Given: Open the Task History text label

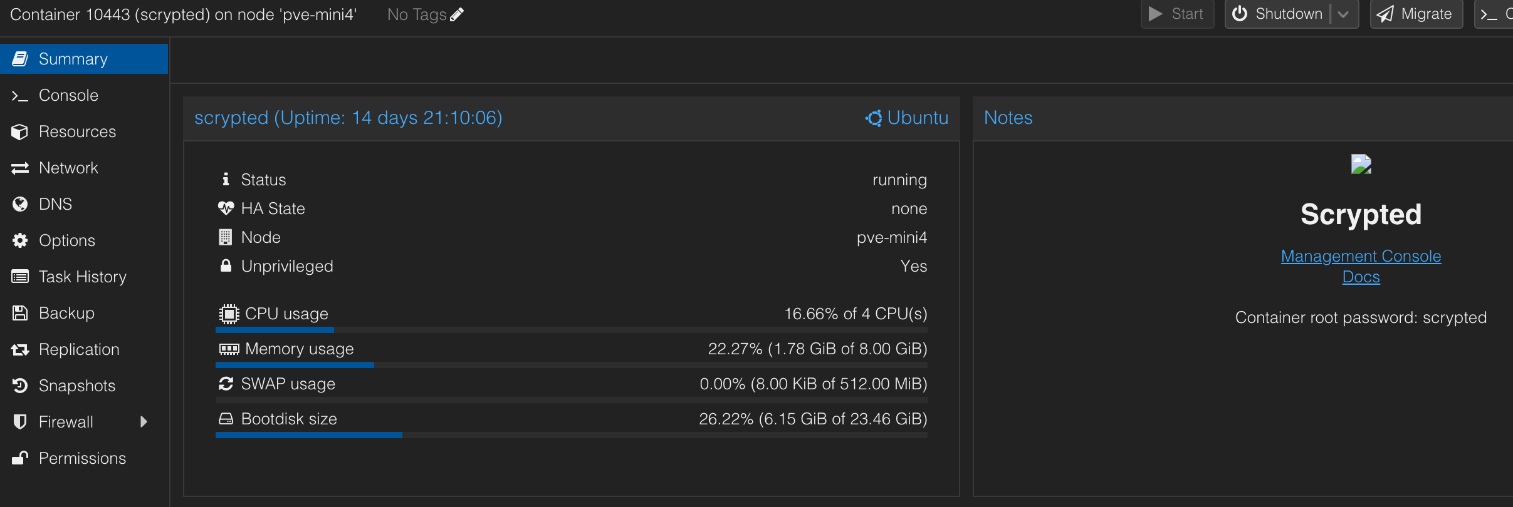Looking at the screenshot, I should pos(83,277).
